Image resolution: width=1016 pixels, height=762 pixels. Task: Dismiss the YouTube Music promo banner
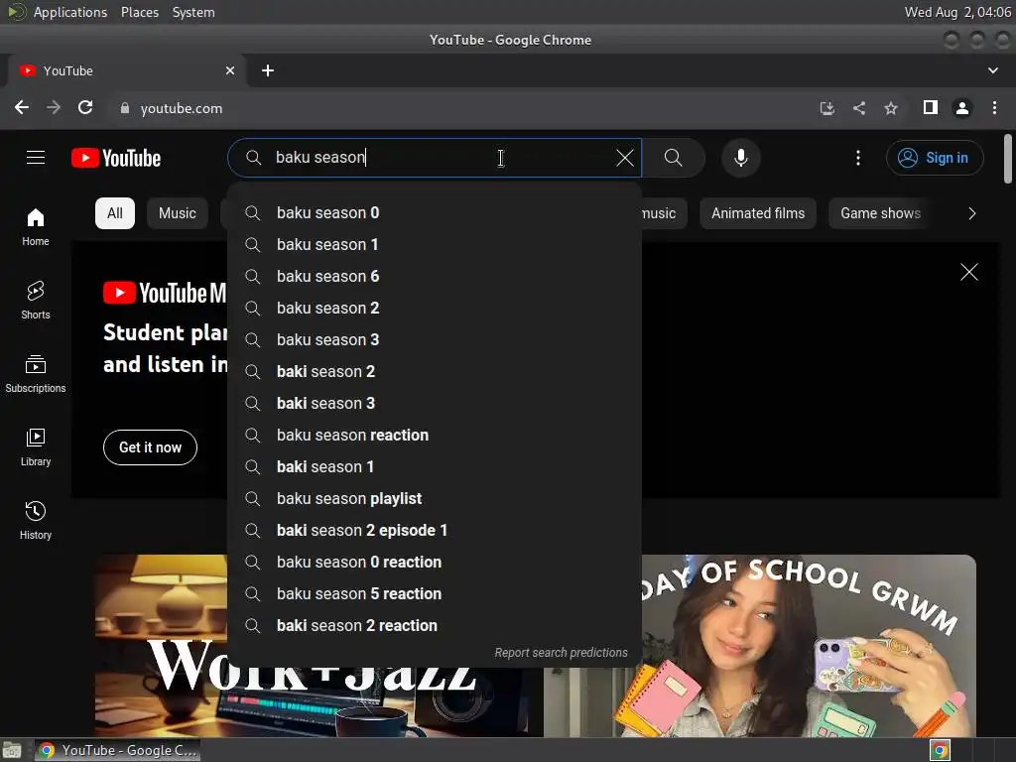pos(968,272)
